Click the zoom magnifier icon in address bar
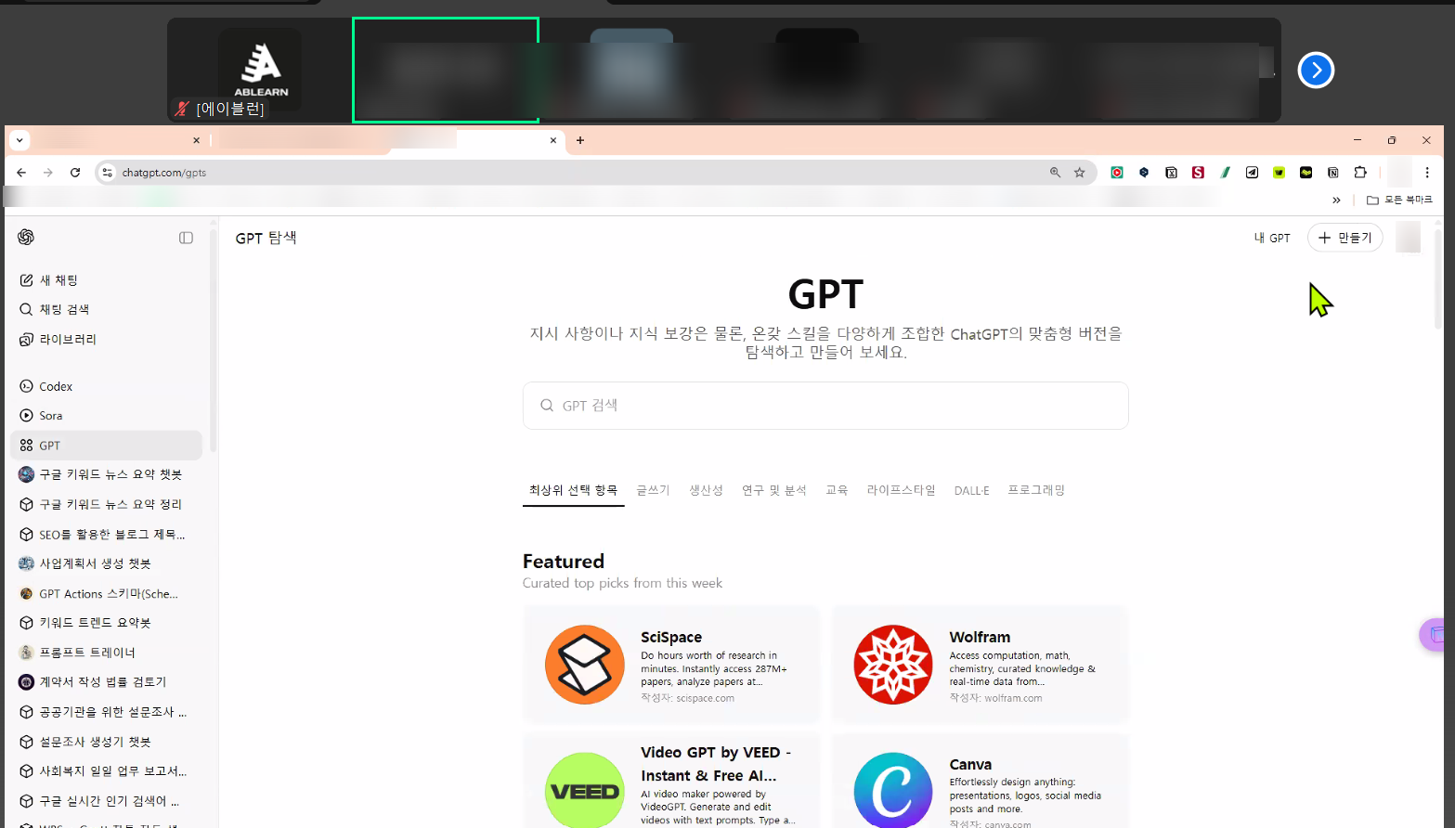1455x828 pixels. [x=1055, y=173]
